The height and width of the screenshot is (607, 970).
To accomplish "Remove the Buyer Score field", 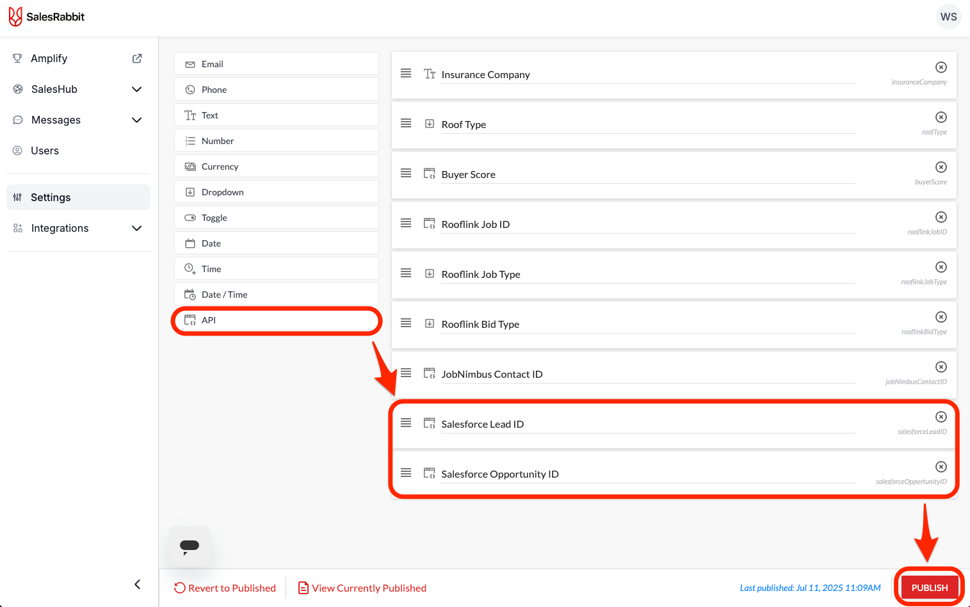I will tap(941, 167).
